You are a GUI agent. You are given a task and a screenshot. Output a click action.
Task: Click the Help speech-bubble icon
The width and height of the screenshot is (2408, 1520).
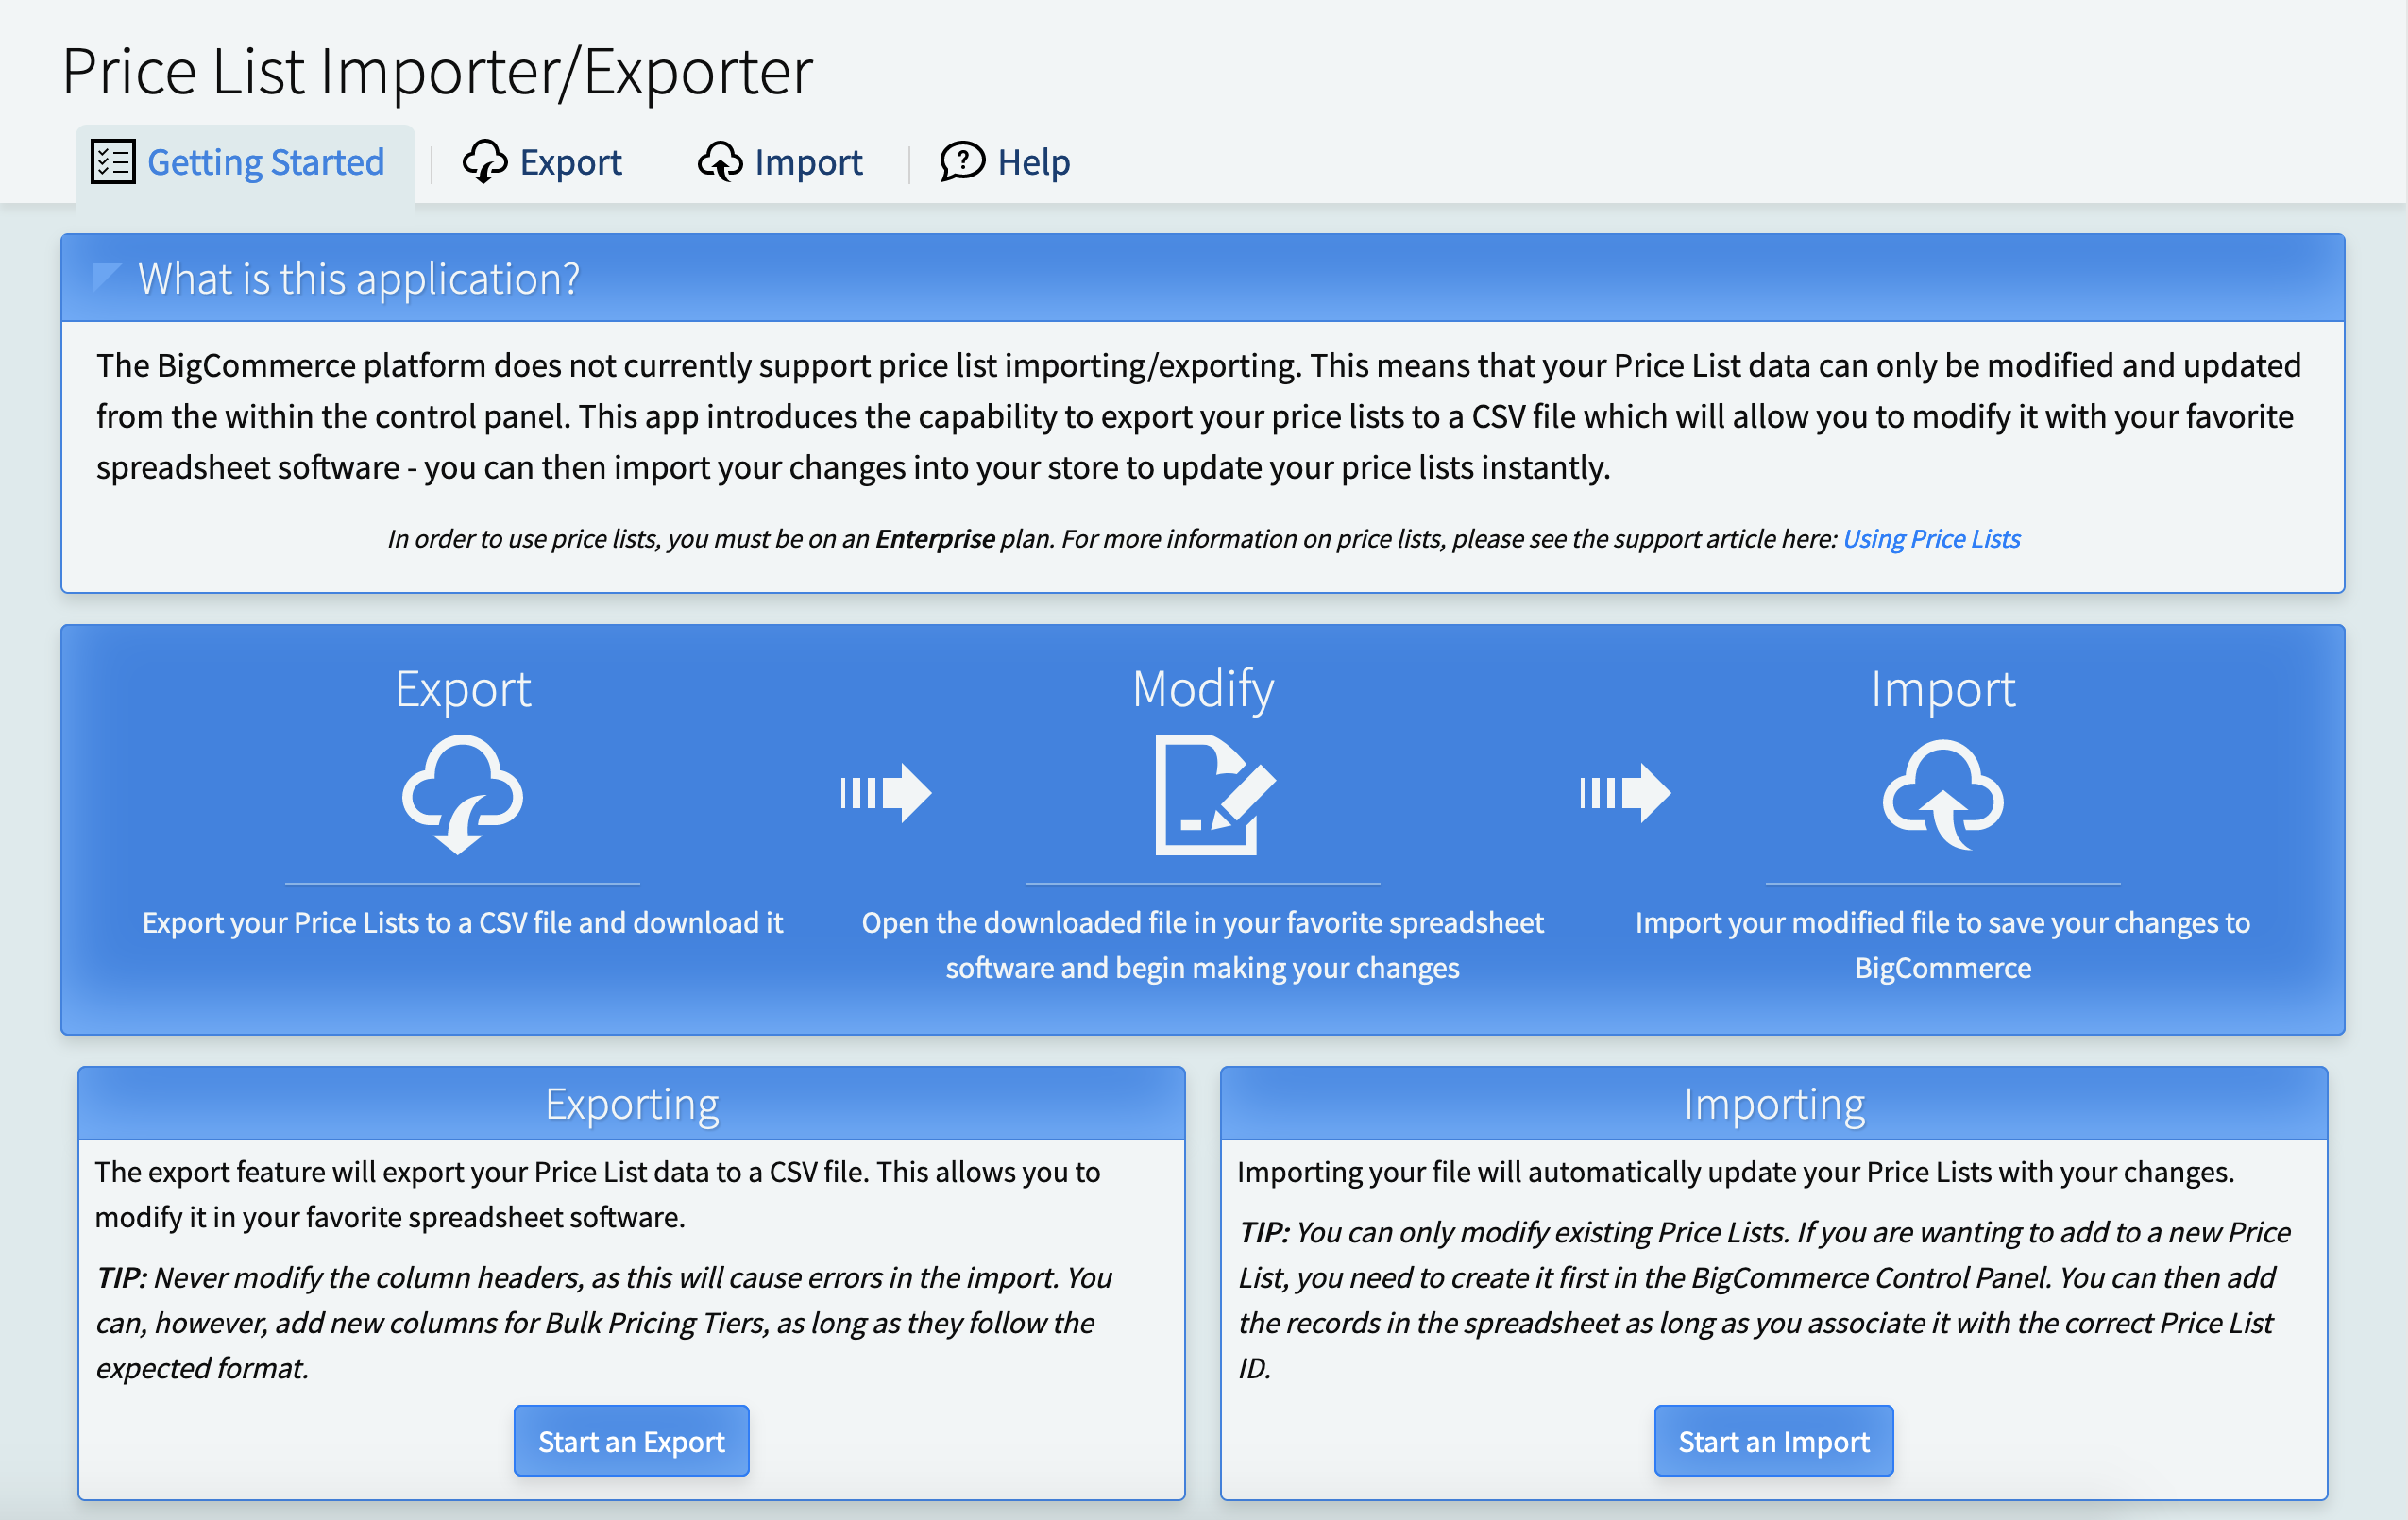(x=963, y=161)
